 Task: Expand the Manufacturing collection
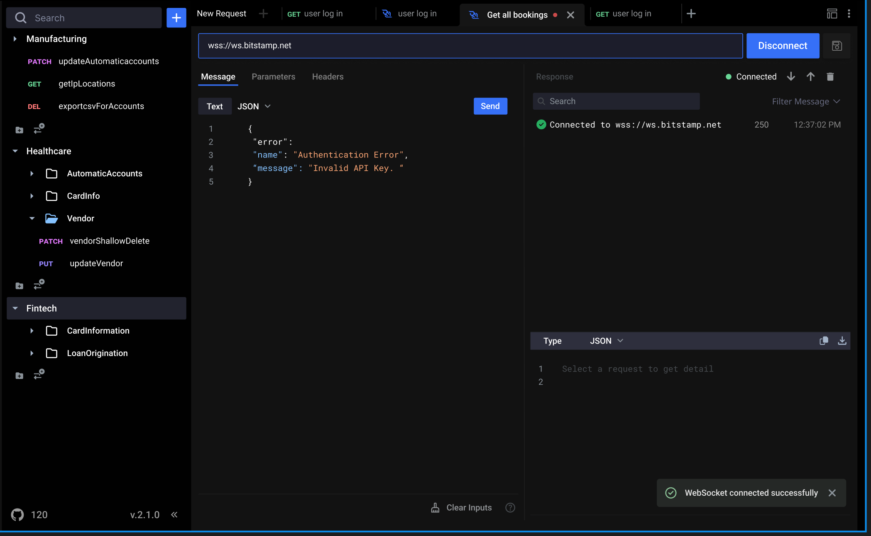click(15, 39)
